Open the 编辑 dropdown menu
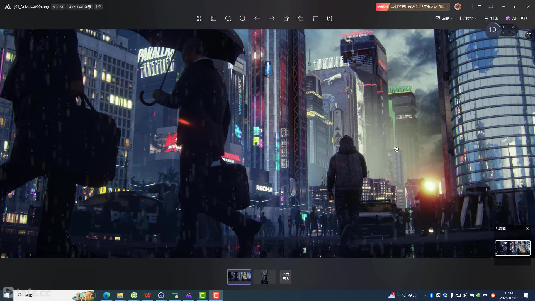The height and width of the screenshot is (301, 535). [444, 18]
